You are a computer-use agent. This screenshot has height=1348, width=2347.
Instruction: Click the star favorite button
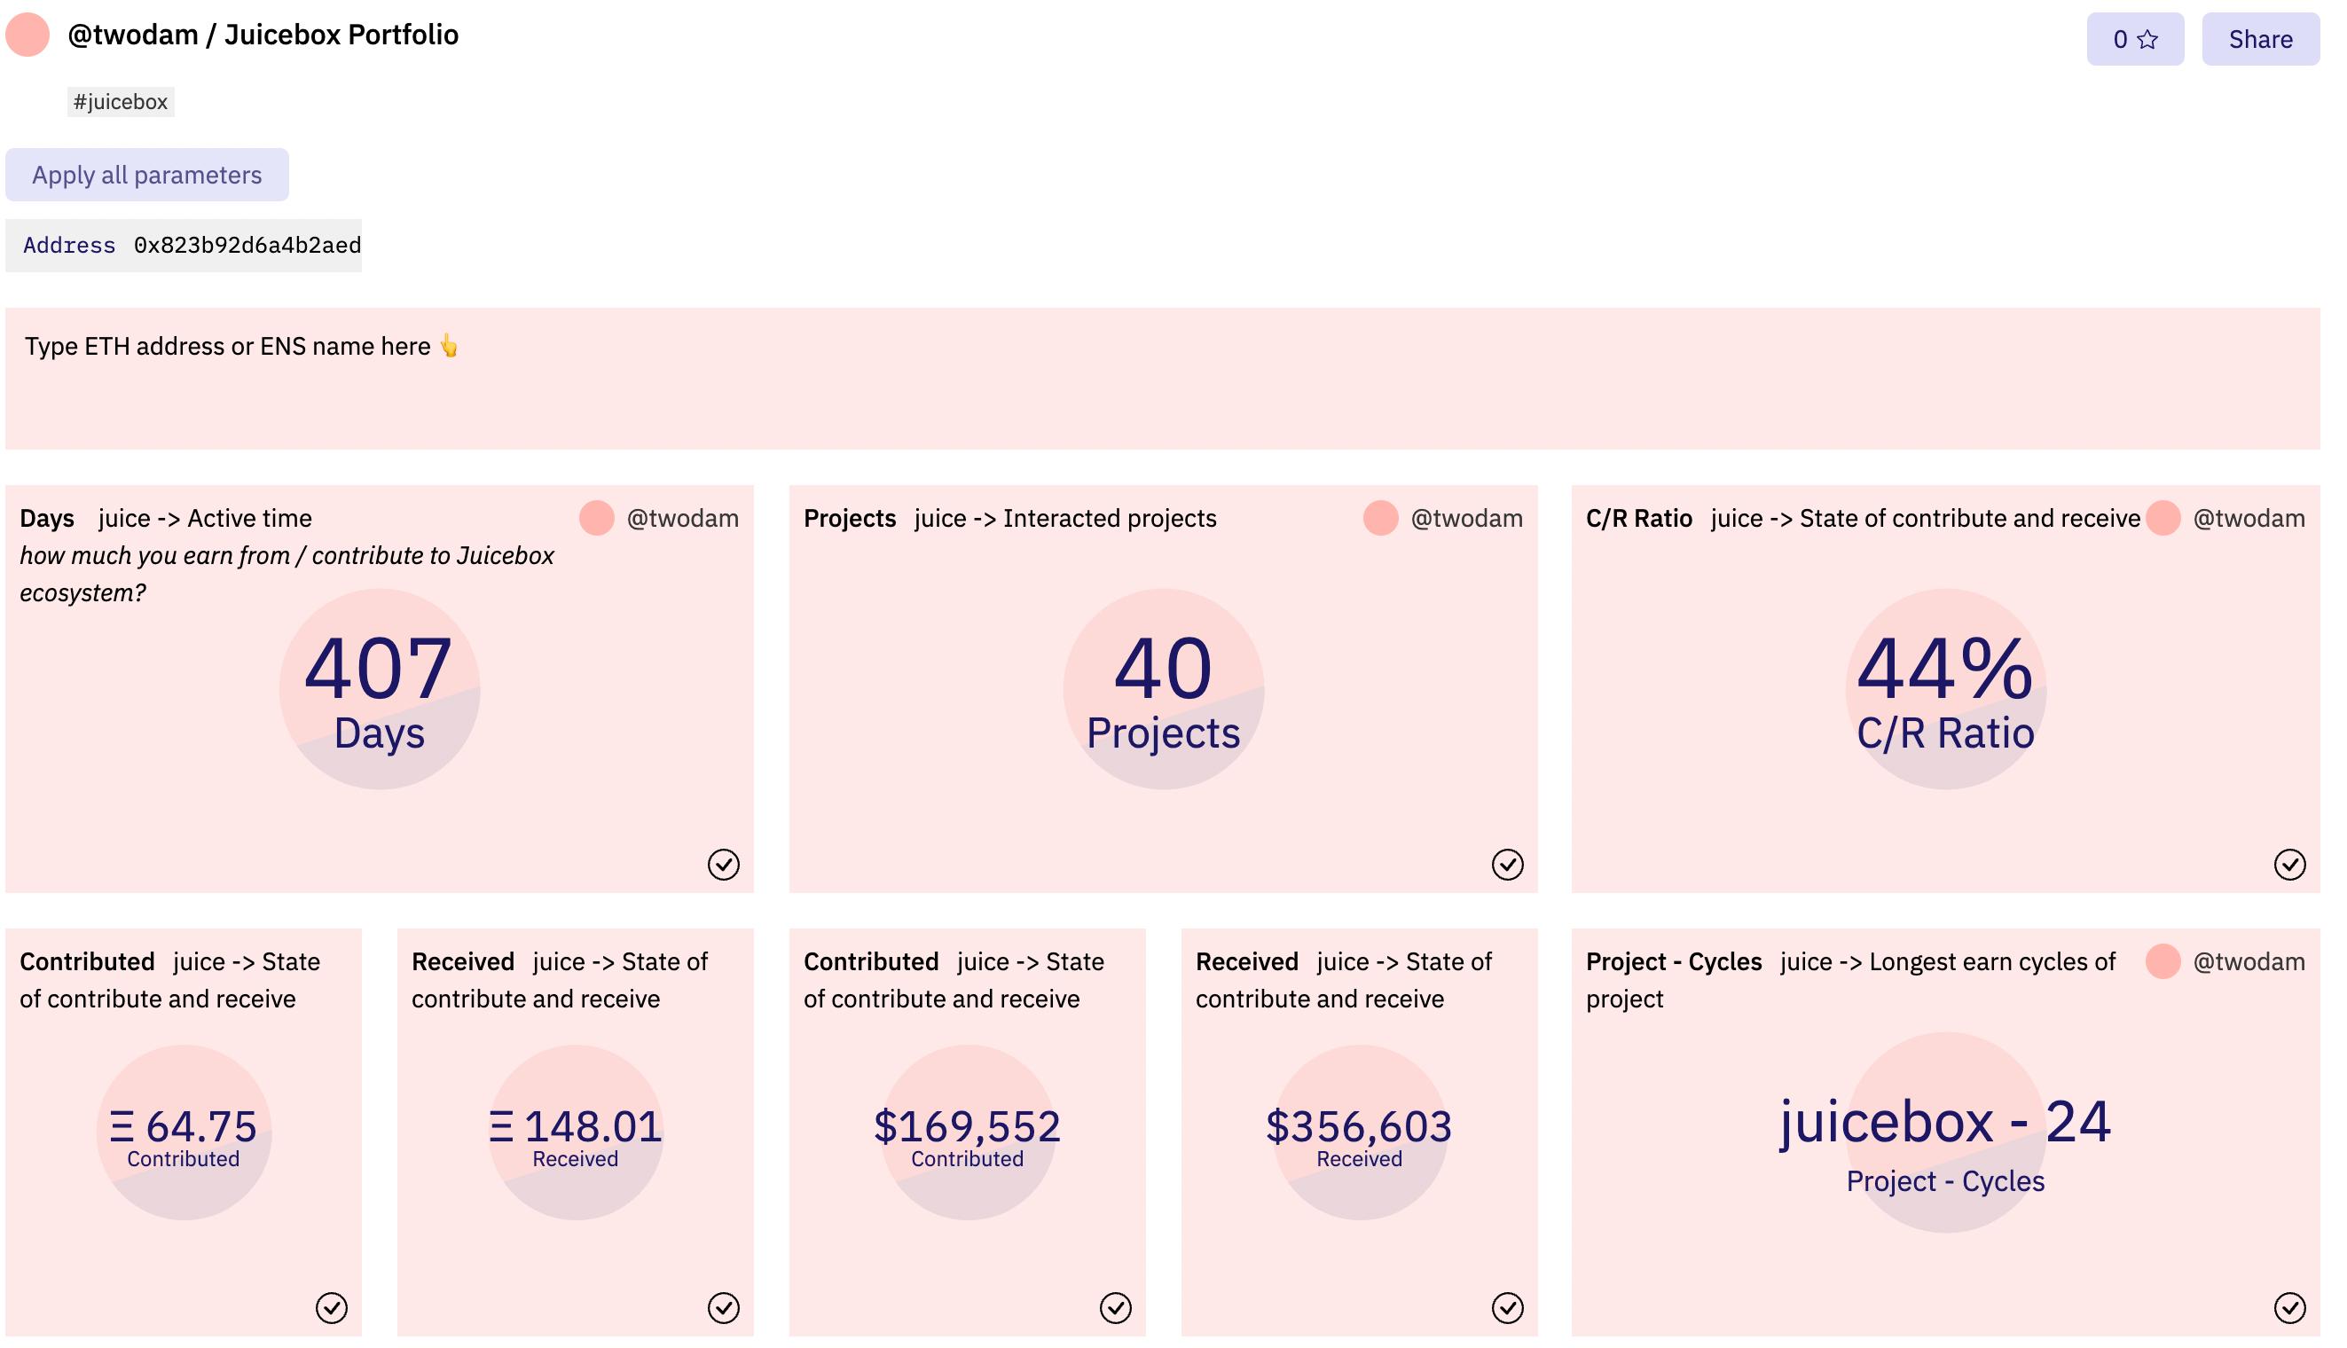point(2133,39)
